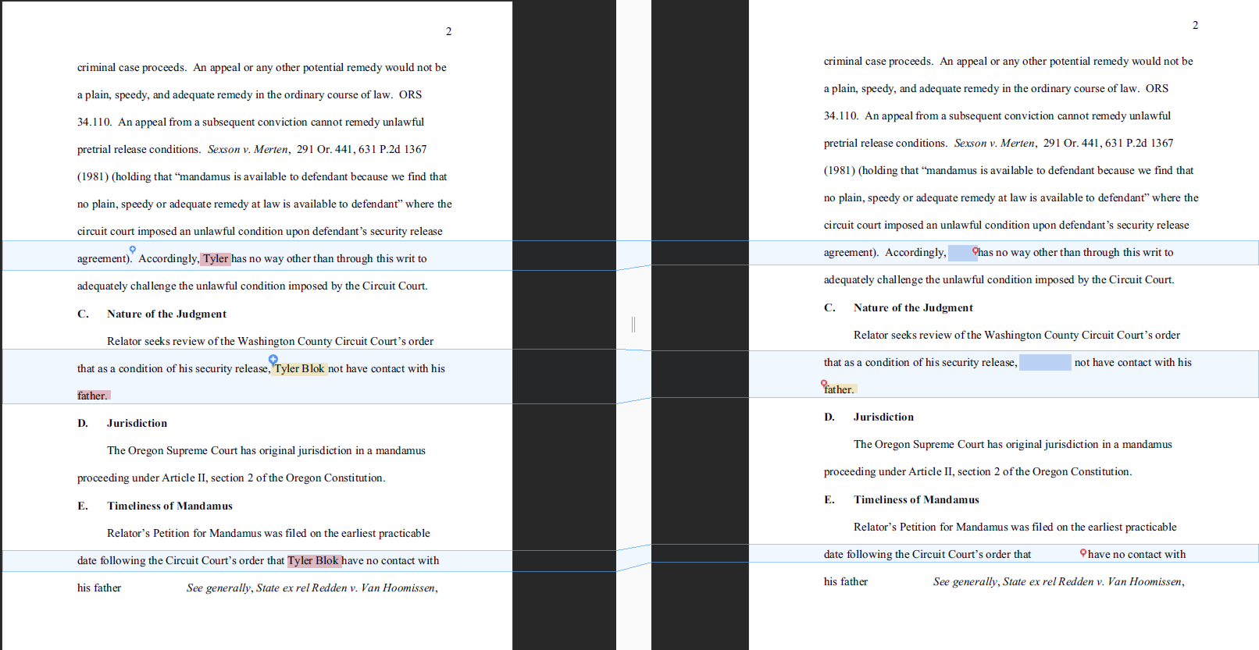Viewport: 1259px width, 650px height.
Task: Click 'his father' text in left document's last line
Action: [99, 588]
